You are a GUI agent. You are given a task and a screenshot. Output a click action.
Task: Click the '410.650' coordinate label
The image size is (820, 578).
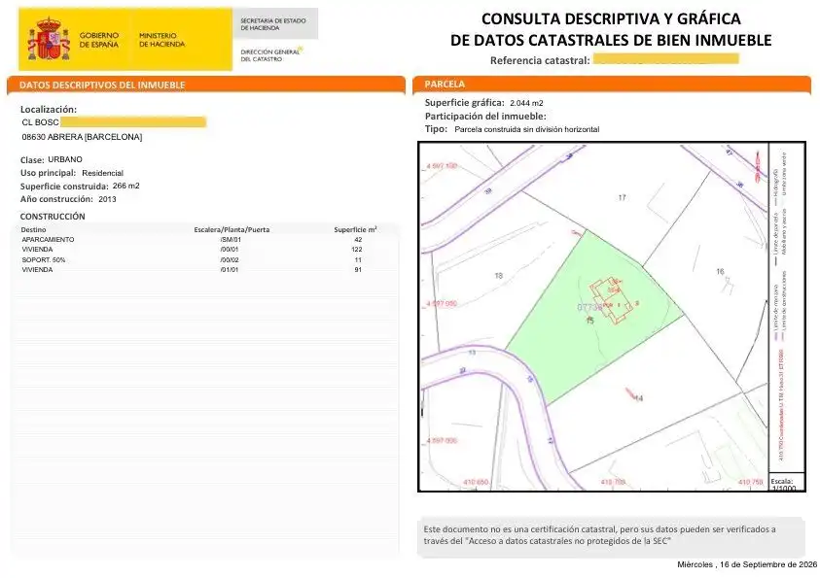coord(476,482)
